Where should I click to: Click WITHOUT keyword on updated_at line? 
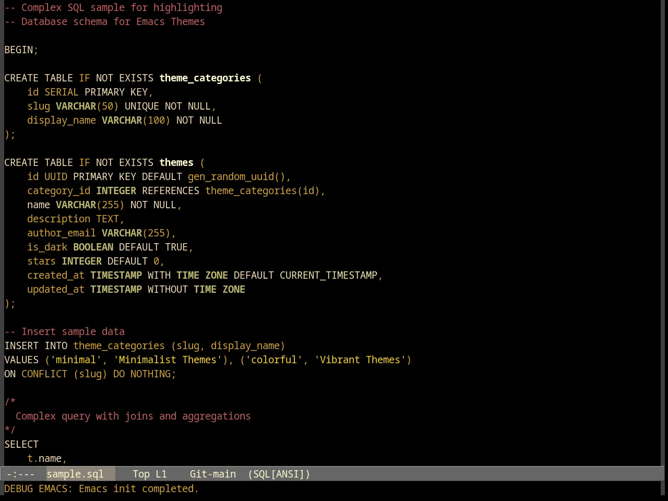click(168, 289)
